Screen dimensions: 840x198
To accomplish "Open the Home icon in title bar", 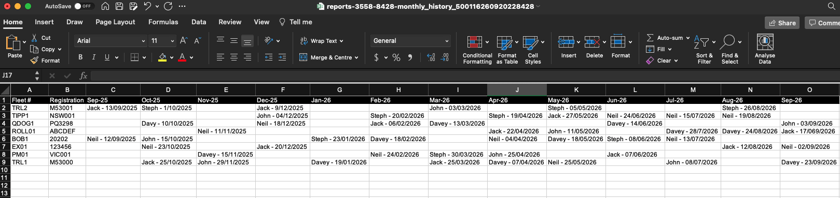I will 105,6.
